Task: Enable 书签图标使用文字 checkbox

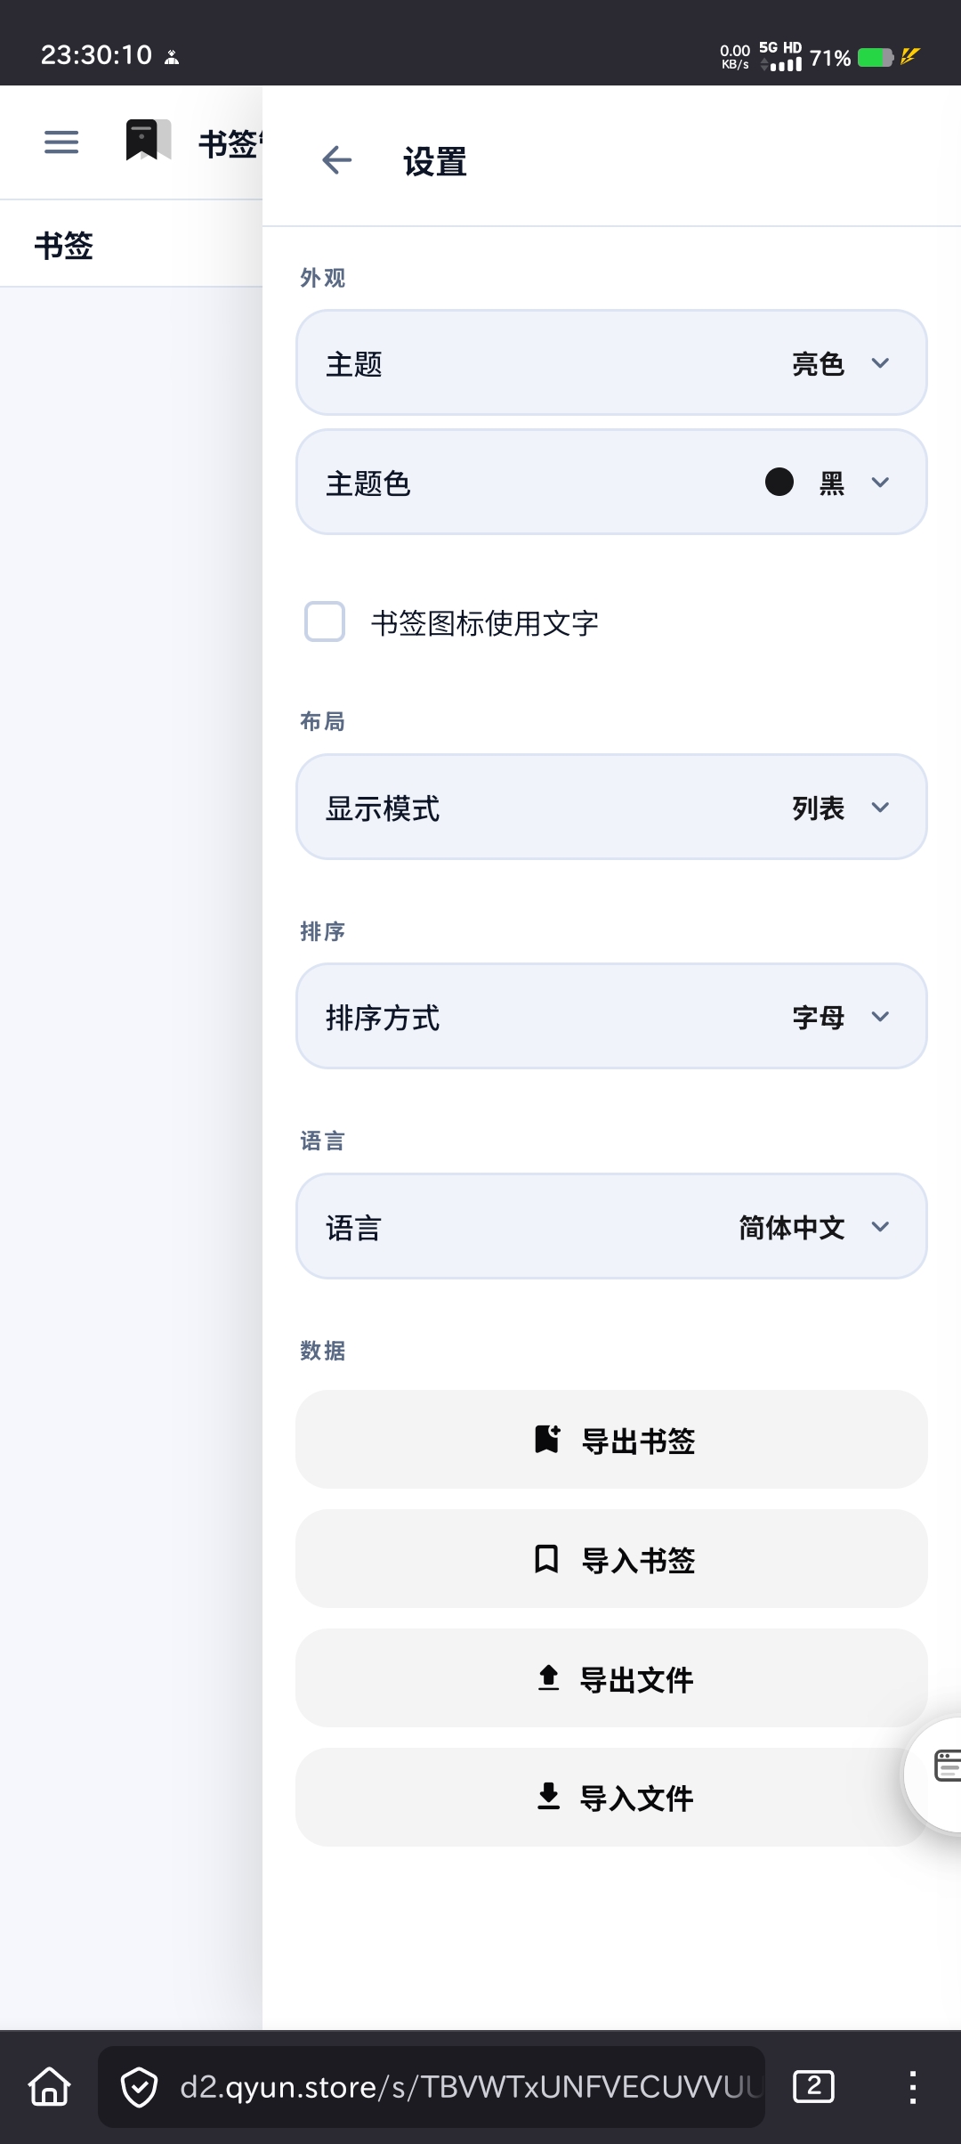Action: click(x=325, y=621)
